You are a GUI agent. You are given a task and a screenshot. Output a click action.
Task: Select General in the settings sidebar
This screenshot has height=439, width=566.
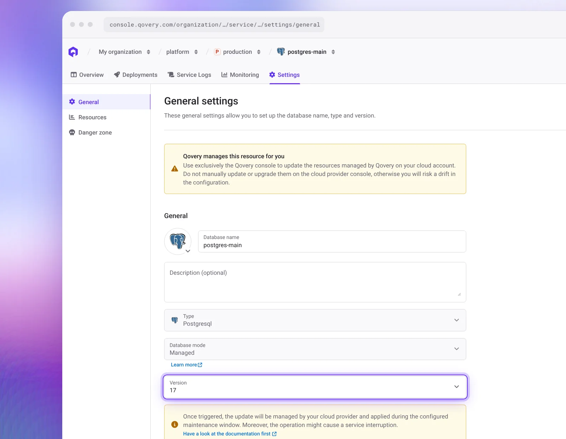click(x=106, y=102)
